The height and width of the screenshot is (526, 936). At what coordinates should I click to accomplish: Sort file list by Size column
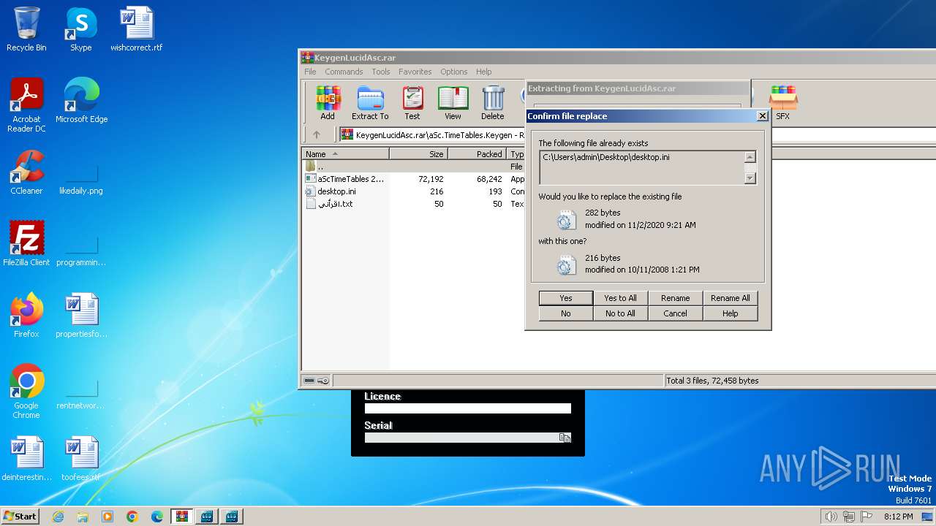418,154
